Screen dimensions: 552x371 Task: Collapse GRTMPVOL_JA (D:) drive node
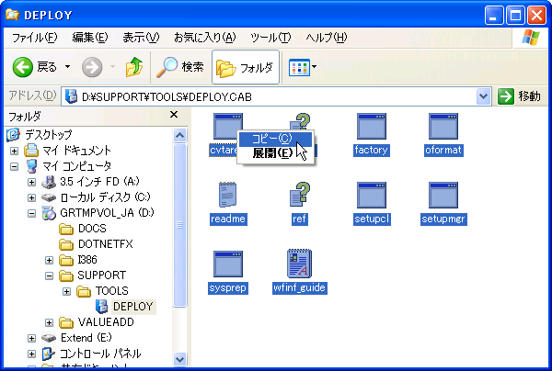pyautogui.click(x=31, y=213)
